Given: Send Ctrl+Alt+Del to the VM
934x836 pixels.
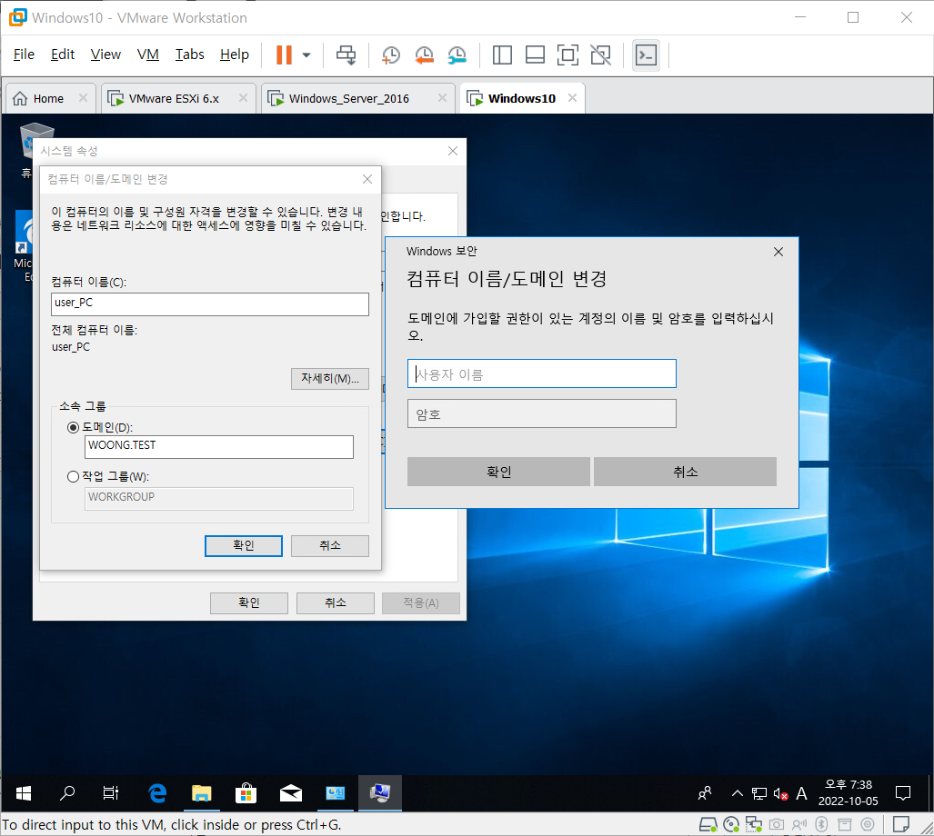Looking at the screenshot, I should tap(346, 55).
